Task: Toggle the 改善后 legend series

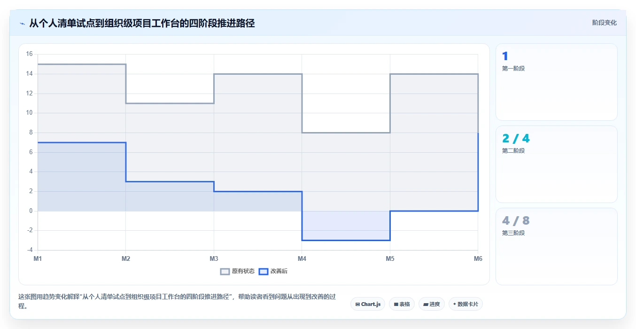Action: coord(273,271)
